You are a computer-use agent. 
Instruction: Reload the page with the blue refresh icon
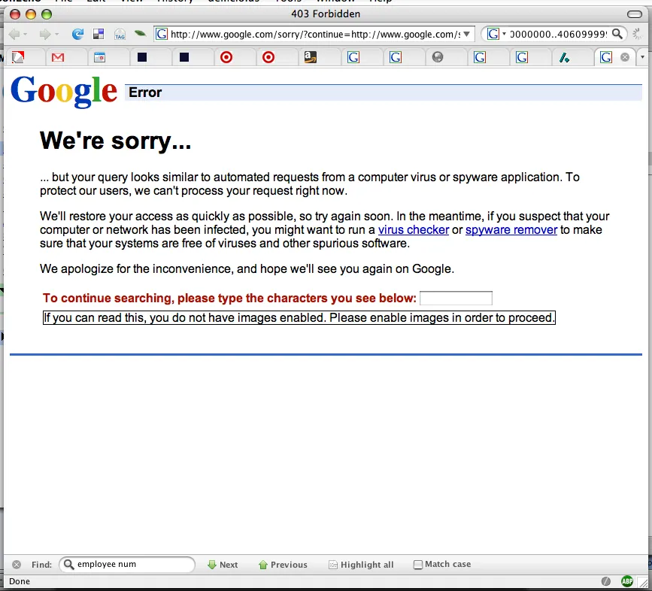pyautogui.click(x=77, y=34)
